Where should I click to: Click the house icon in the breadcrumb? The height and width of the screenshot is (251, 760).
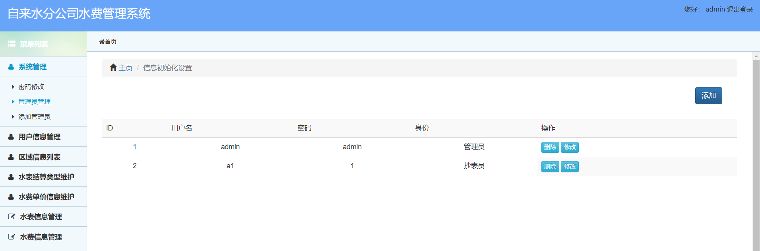(x=113, y=68)
